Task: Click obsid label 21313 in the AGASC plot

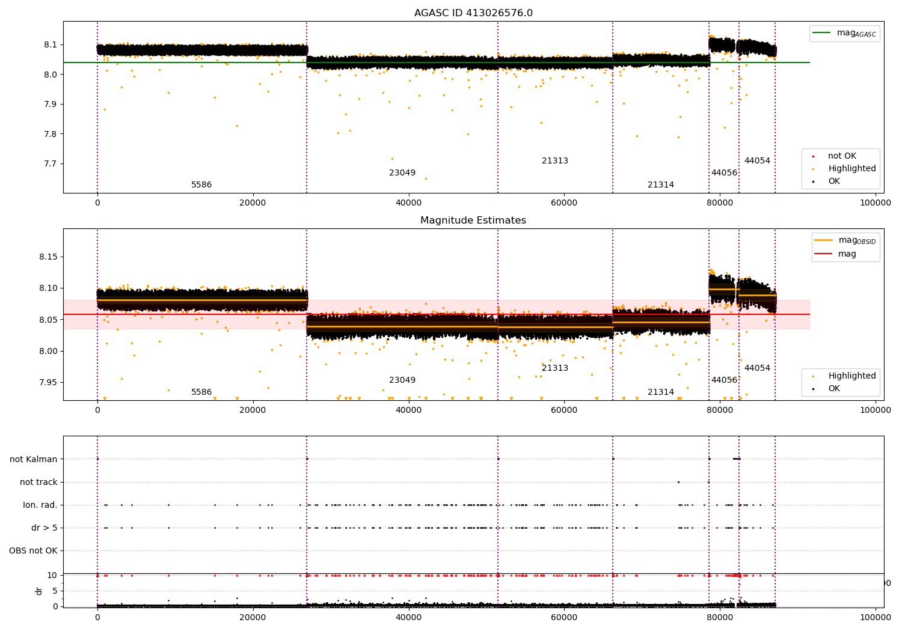Action: coord(555,161)
